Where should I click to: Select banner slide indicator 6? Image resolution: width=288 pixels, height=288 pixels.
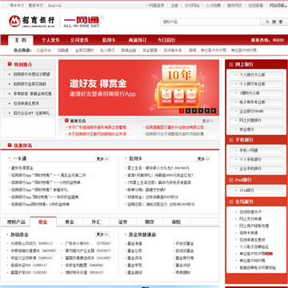pyautogui.click(x=214, y=110)
